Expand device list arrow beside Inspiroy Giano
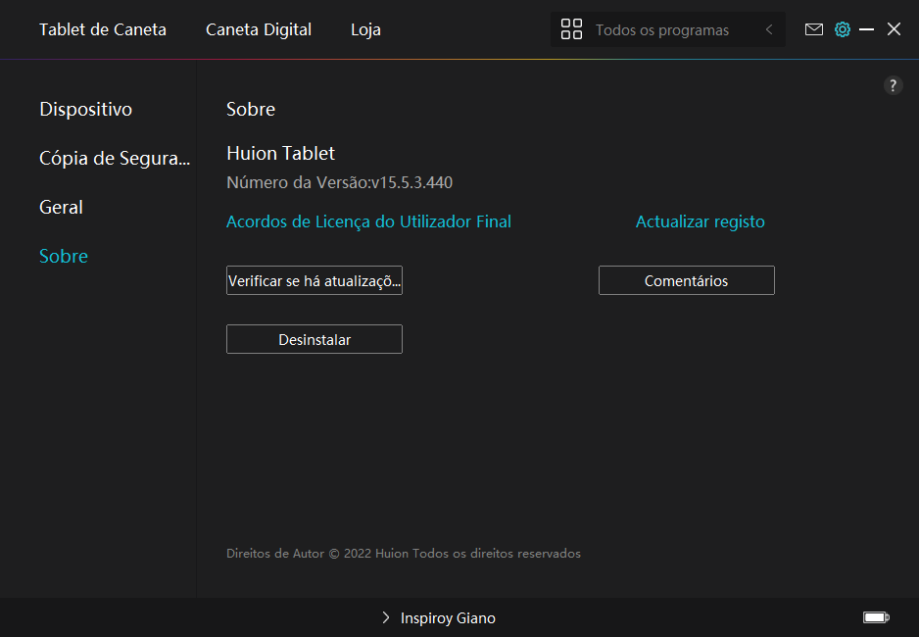 (x=386, y=617)
